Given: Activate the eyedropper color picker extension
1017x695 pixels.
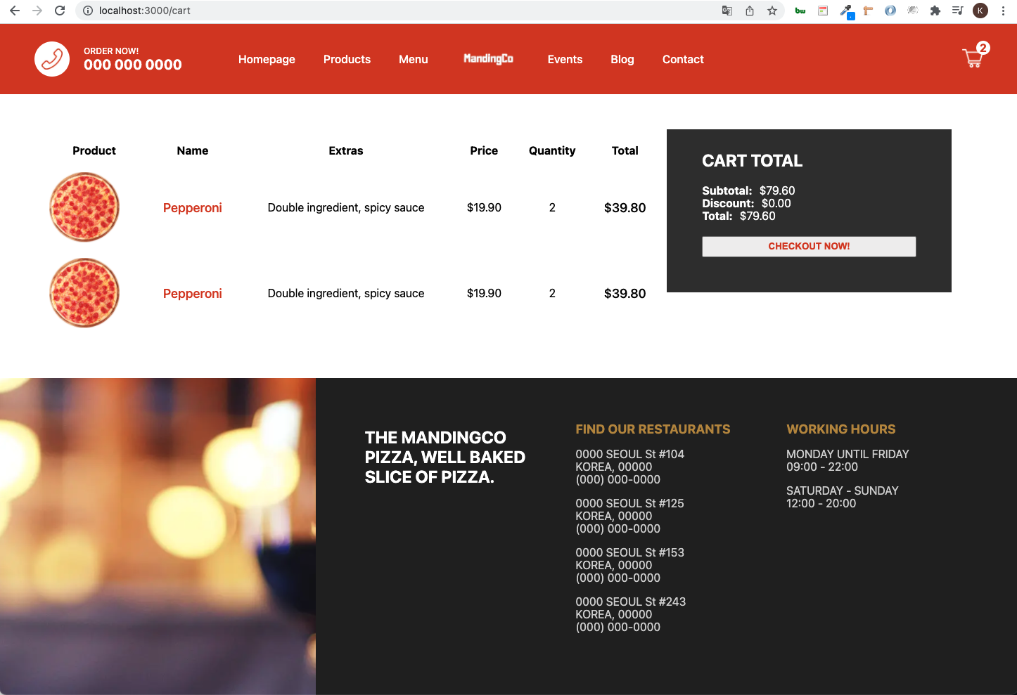Looking at the screenshot, I should pyautogui.click(x=846, y=11).
